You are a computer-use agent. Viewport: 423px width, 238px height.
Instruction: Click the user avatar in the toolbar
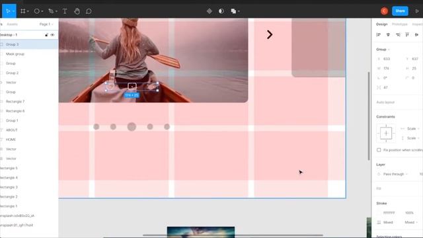(384, 11)
